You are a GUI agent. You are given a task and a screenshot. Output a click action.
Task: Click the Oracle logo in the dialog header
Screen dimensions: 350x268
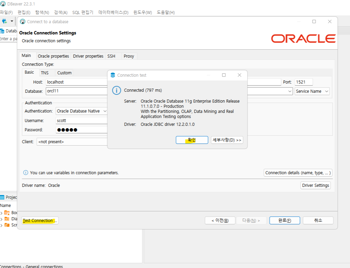pyautogui.click(x=303, y=39)
